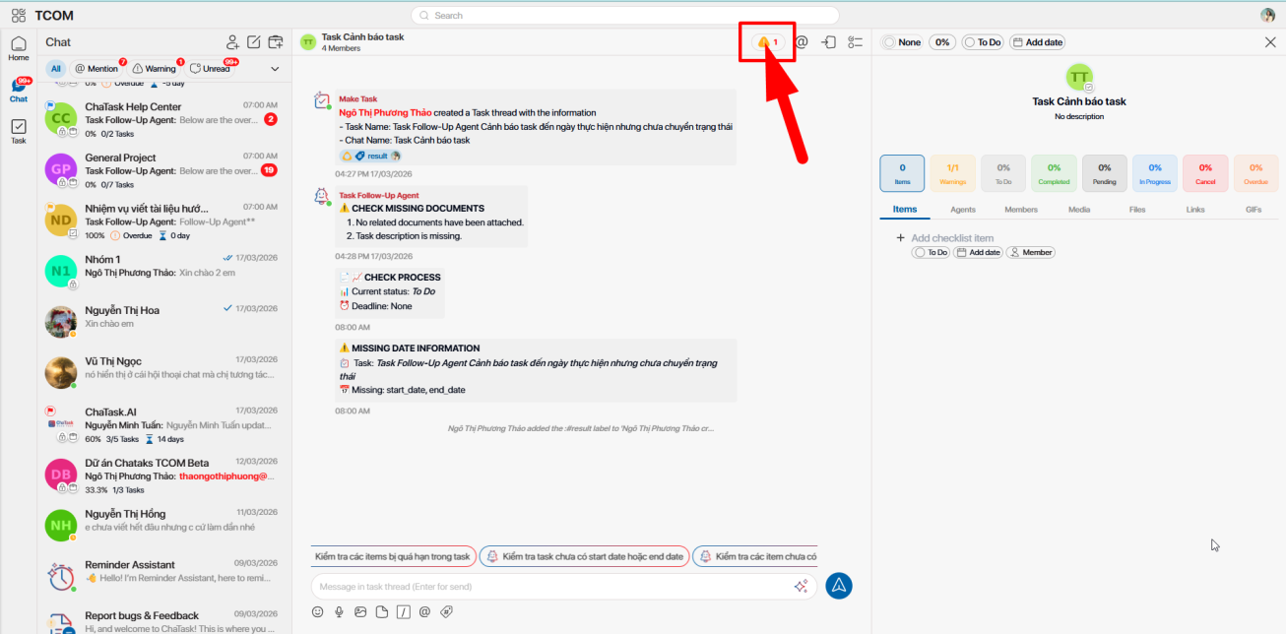The height and width of the screenshot is (634, 1286).
Task: Click the add contact icon in Chat header
Action: (x=232, y=42)
